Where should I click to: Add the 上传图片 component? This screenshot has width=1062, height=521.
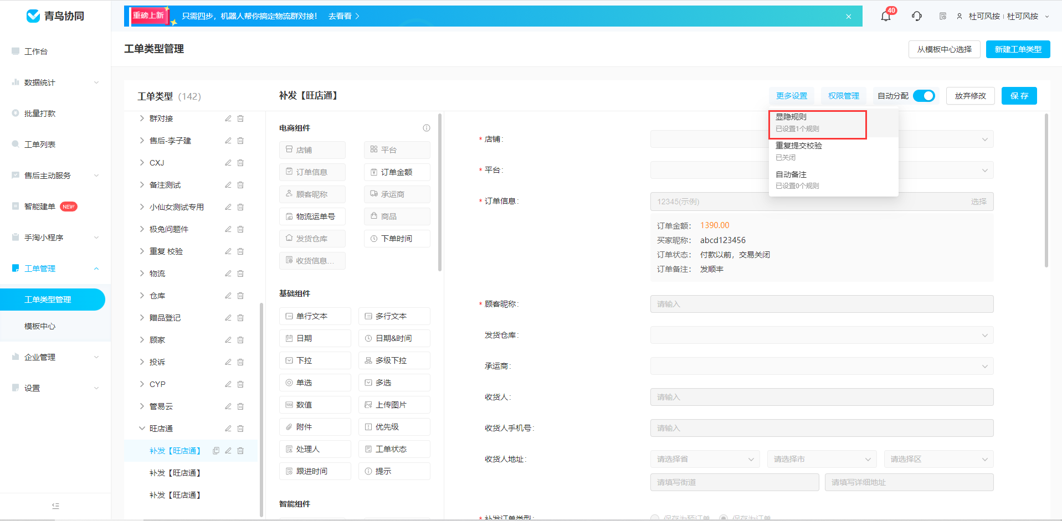click(x=394, y=405)
